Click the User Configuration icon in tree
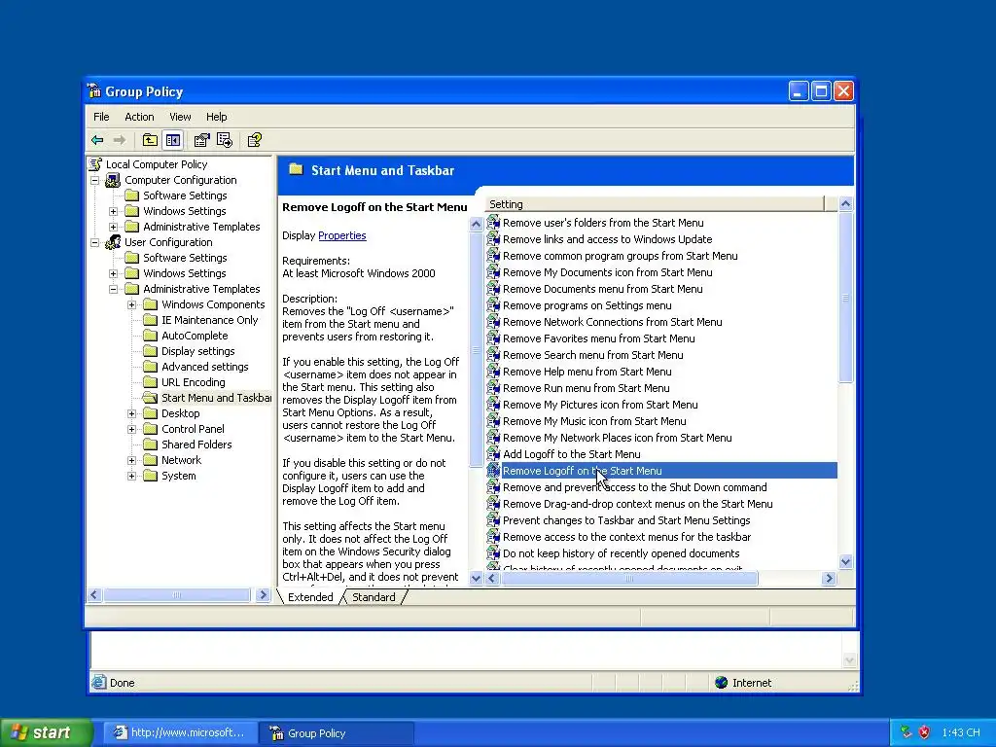The width and height of the screenshot is (996, 747). [113, 242]
